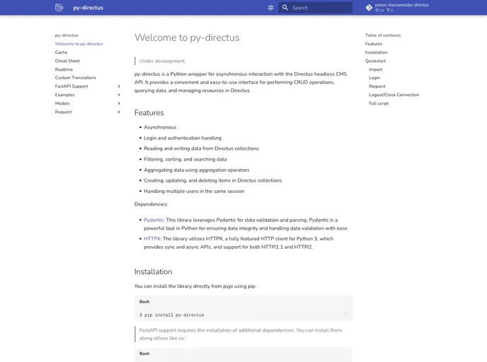Click the Asynchronous bullet item
This screenshot has height=362, width=487.
(160, 127)
